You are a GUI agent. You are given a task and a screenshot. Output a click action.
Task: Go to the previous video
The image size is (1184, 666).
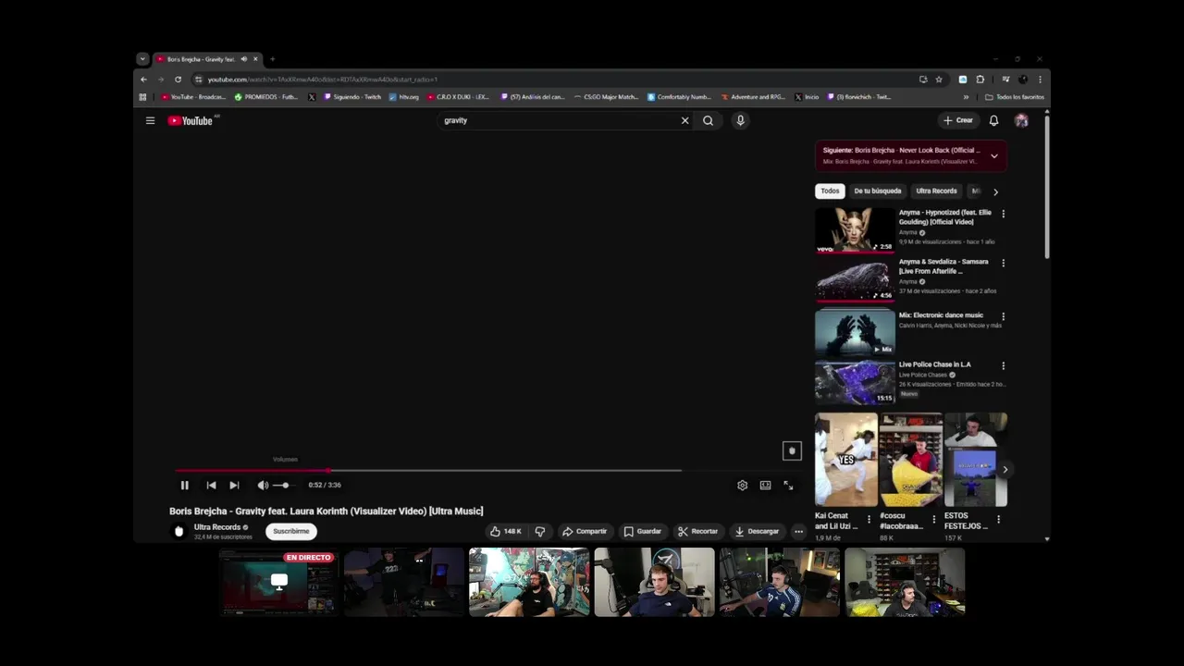(211, 485)
